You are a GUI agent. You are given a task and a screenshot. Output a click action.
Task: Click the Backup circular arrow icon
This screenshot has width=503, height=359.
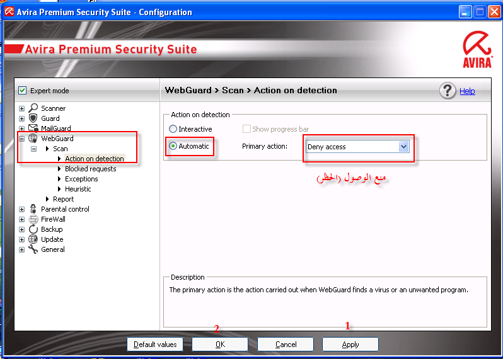[33, 229]
